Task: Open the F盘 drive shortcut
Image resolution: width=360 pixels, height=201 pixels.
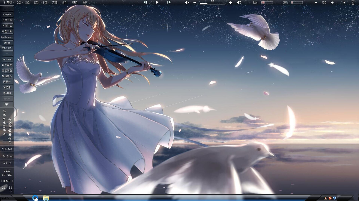Action: (45, 2)
